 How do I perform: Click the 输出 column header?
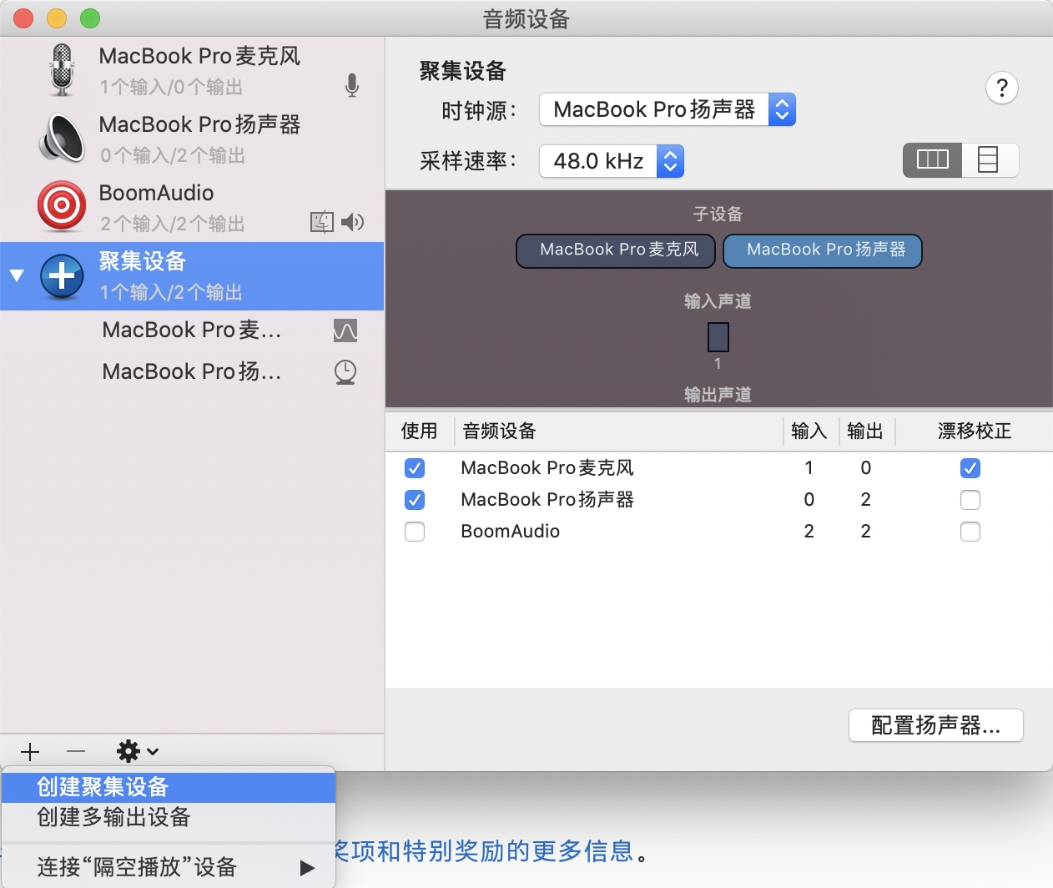(x=865, y=431)
